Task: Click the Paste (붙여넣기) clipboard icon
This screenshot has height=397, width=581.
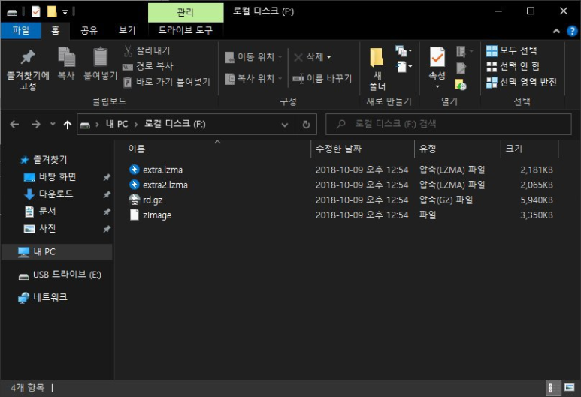Action: click(x=100, y=57)
